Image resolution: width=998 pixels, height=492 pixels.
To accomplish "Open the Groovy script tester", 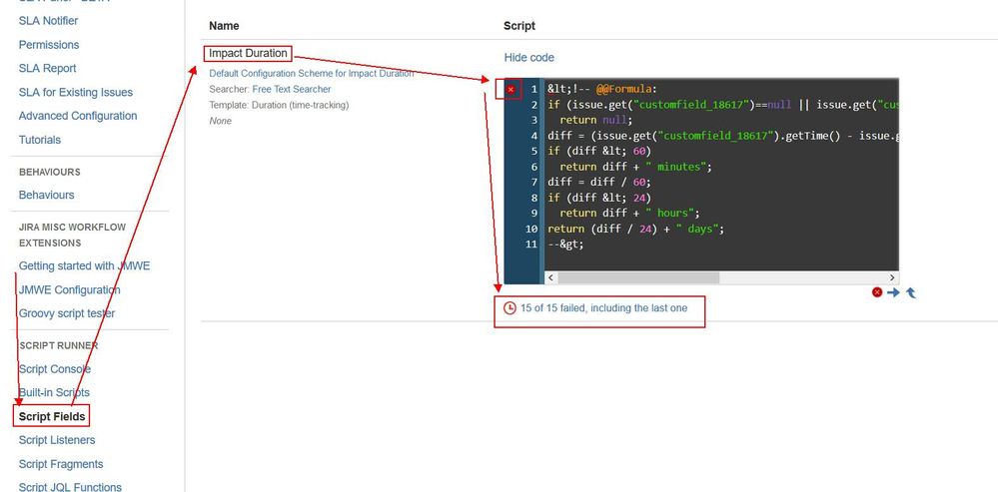I will pos(67,313).
